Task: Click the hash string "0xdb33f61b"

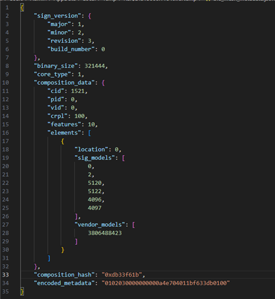Action: 122,275
